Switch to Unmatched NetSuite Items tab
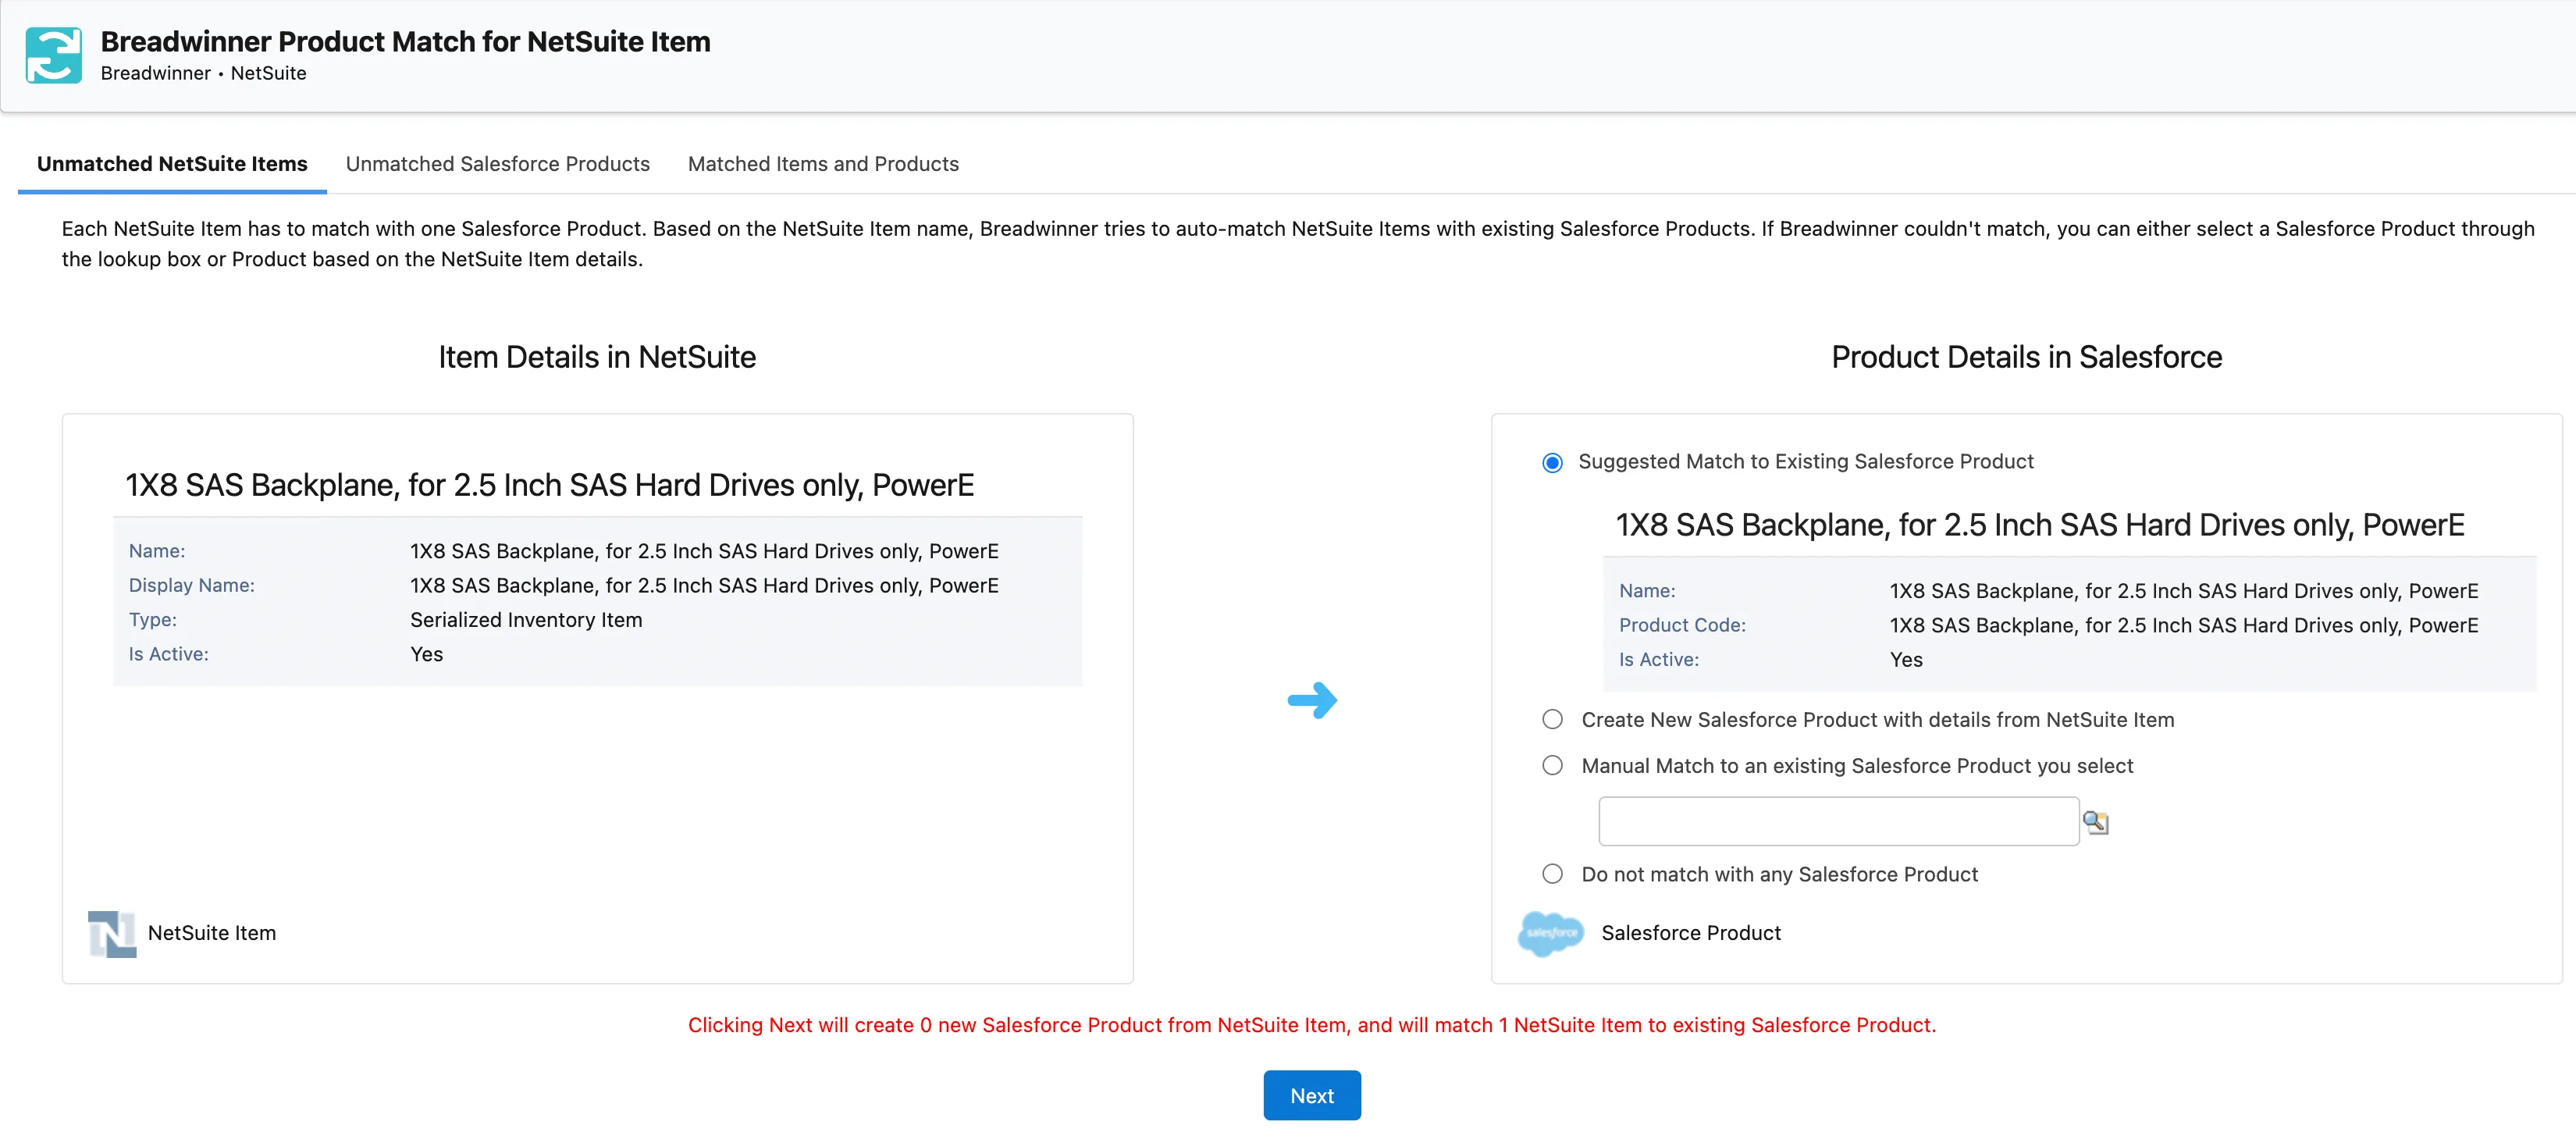 tap(172, 164)
